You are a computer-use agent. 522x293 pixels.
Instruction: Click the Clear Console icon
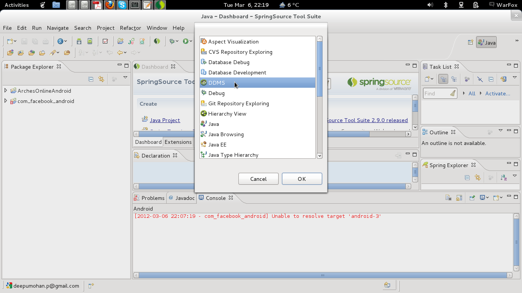coord(448,198)
